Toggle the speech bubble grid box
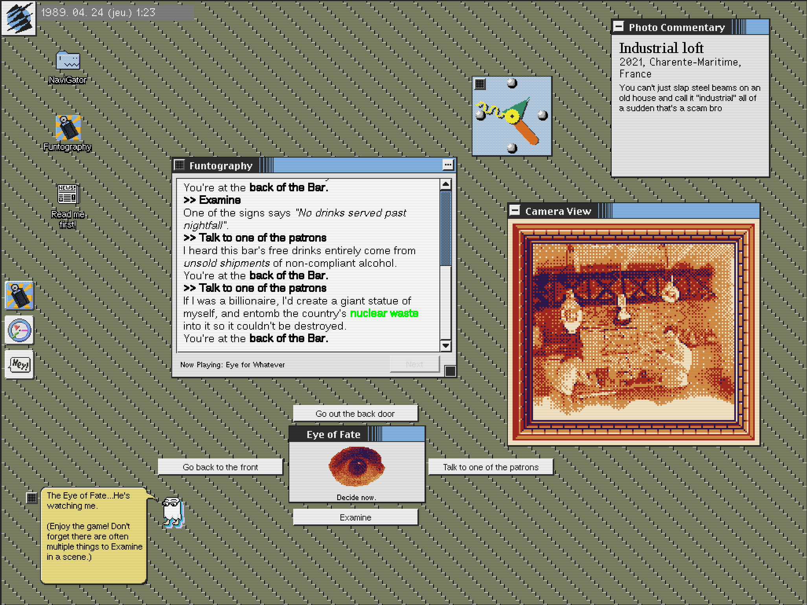This screenshot has width=807, height=605. click(x=31, y=498)
